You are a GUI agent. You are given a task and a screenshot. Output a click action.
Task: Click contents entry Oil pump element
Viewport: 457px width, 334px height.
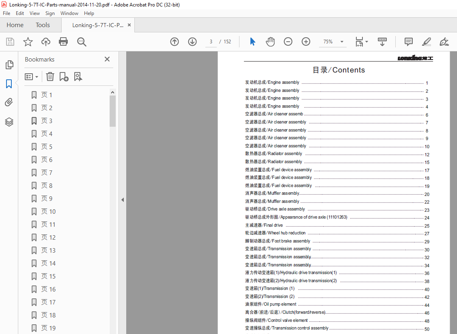337,304
